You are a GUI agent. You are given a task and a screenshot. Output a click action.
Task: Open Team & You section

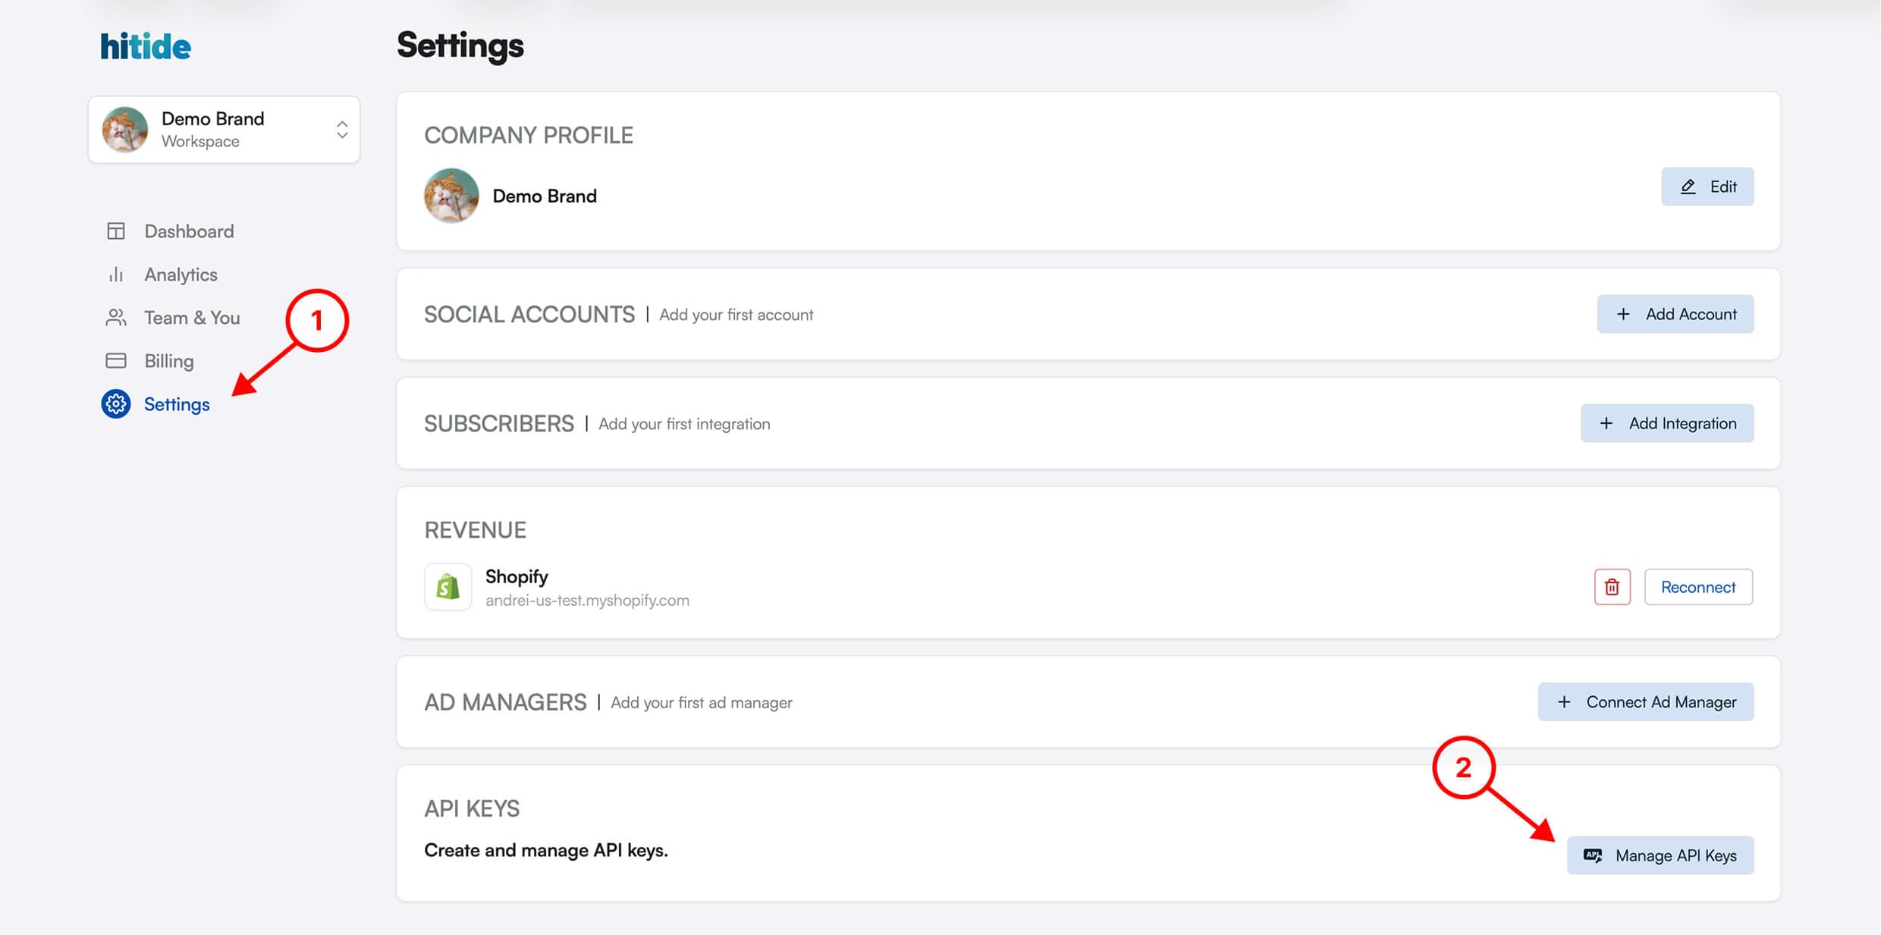(x=192, y=318)
